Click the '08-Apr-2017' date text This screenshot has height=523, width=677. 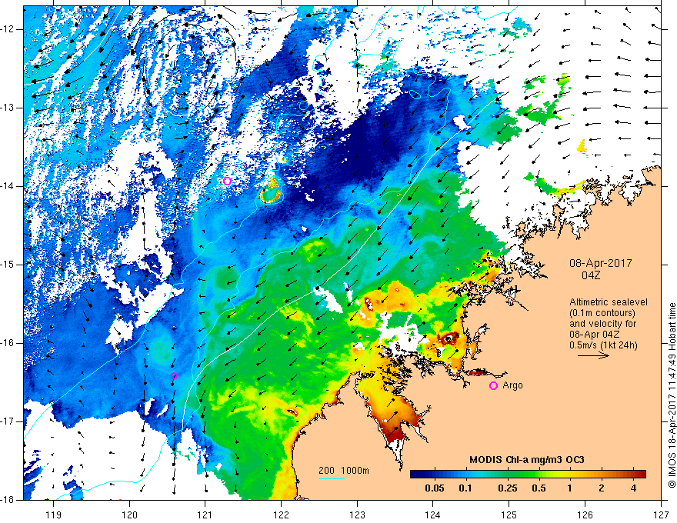click(600, 263)
